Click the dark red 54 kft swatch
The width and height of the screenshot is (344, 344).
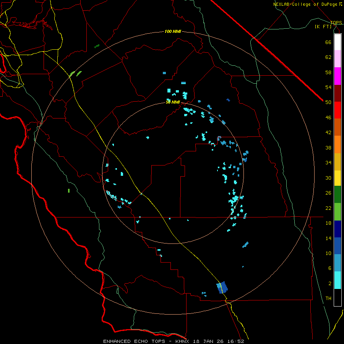(x=338, y=94)
